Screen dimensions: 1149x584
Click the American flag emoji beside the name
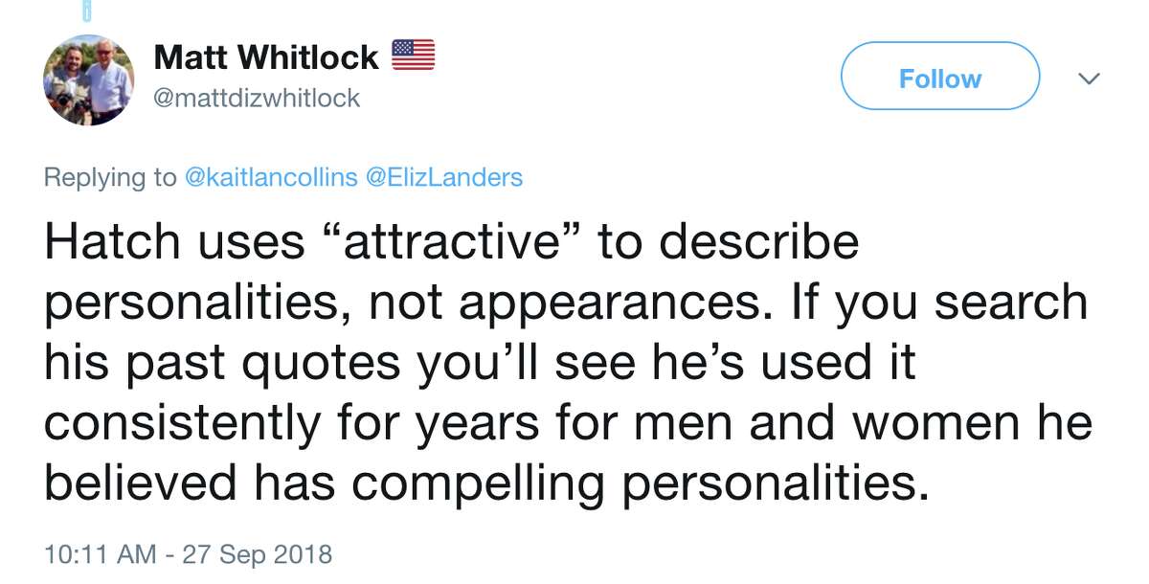(413, 56)
